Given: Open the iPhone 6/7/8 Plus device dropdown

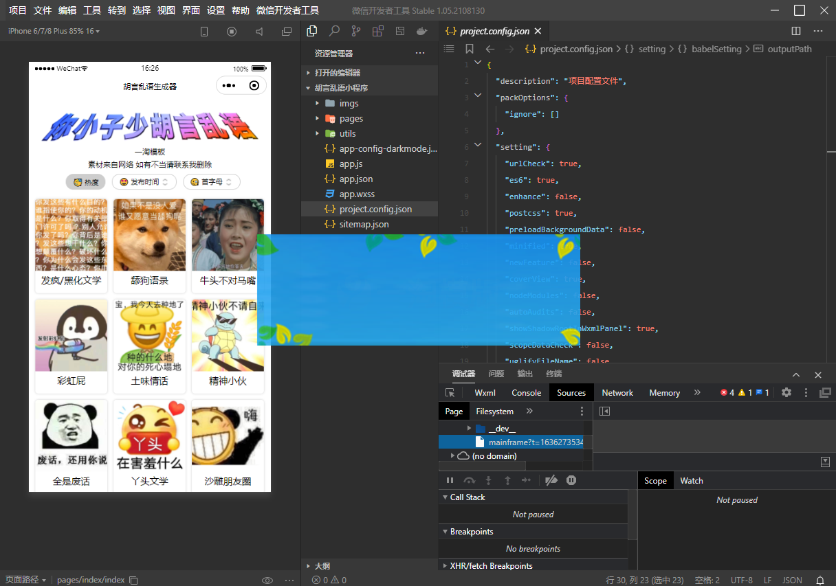Looking at the screenshot, I should pos(54,32).
